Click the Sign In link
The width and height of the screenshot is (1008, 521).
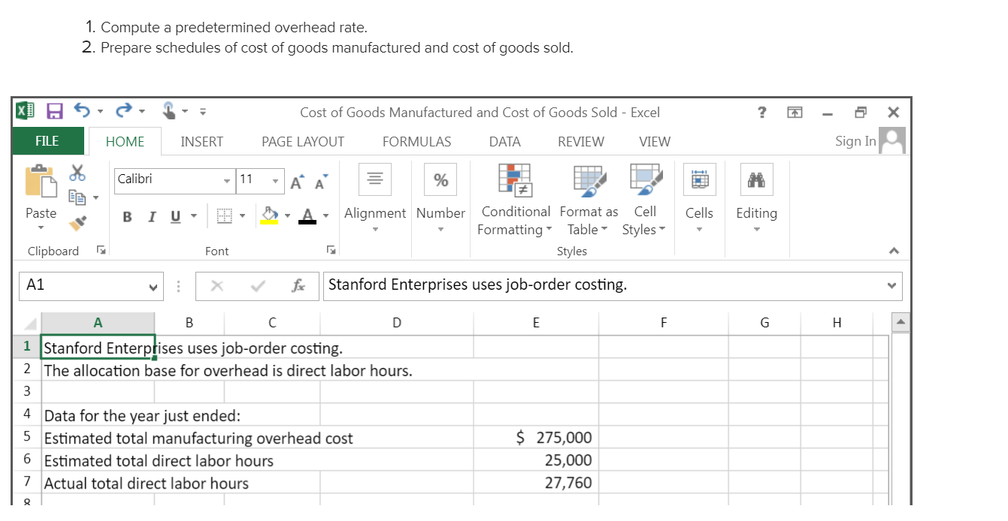coord(855,140)
